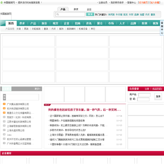Click the green home icon at top-left
Viewport: 164px width, 164px height.
tap(2, 2)
